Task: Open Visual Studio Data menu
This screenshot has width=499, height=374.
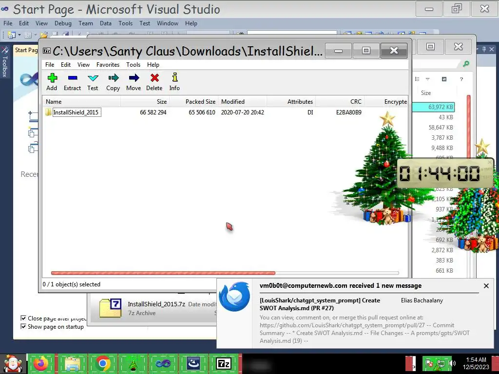Action: tap(105, 23)
